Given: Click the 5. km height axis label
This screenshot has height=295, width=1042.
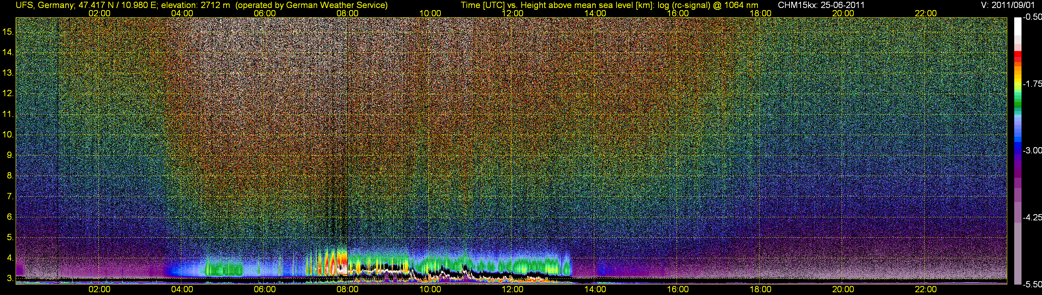Looking at the screenshot, I should 10,237.
